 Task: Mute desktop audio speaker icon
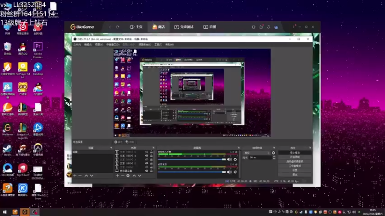pyautogui.click(x=230, y=172)
